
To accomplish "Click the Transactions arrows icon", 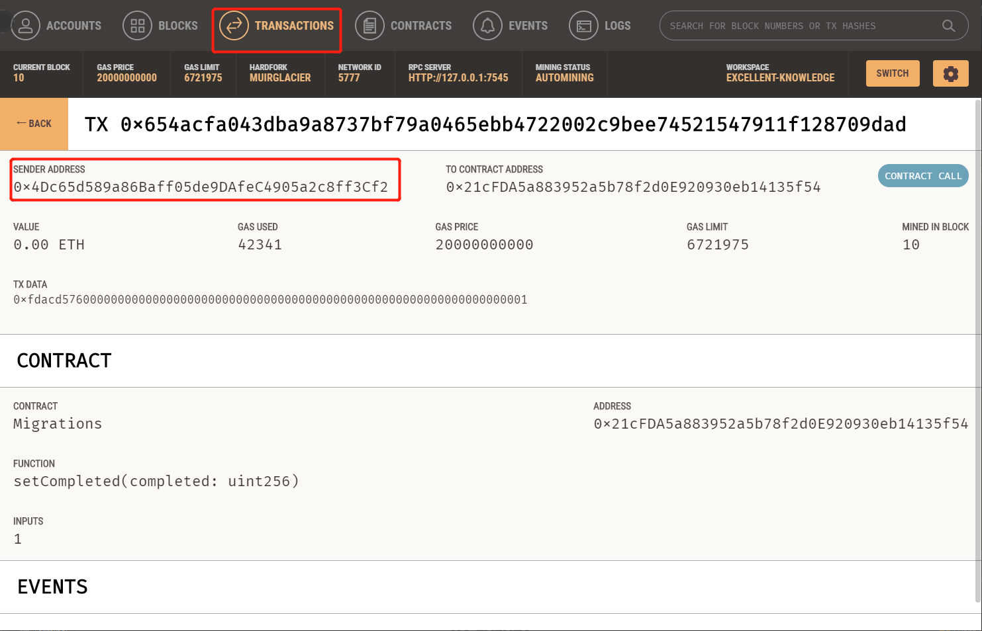I will (x=234, y=26).
